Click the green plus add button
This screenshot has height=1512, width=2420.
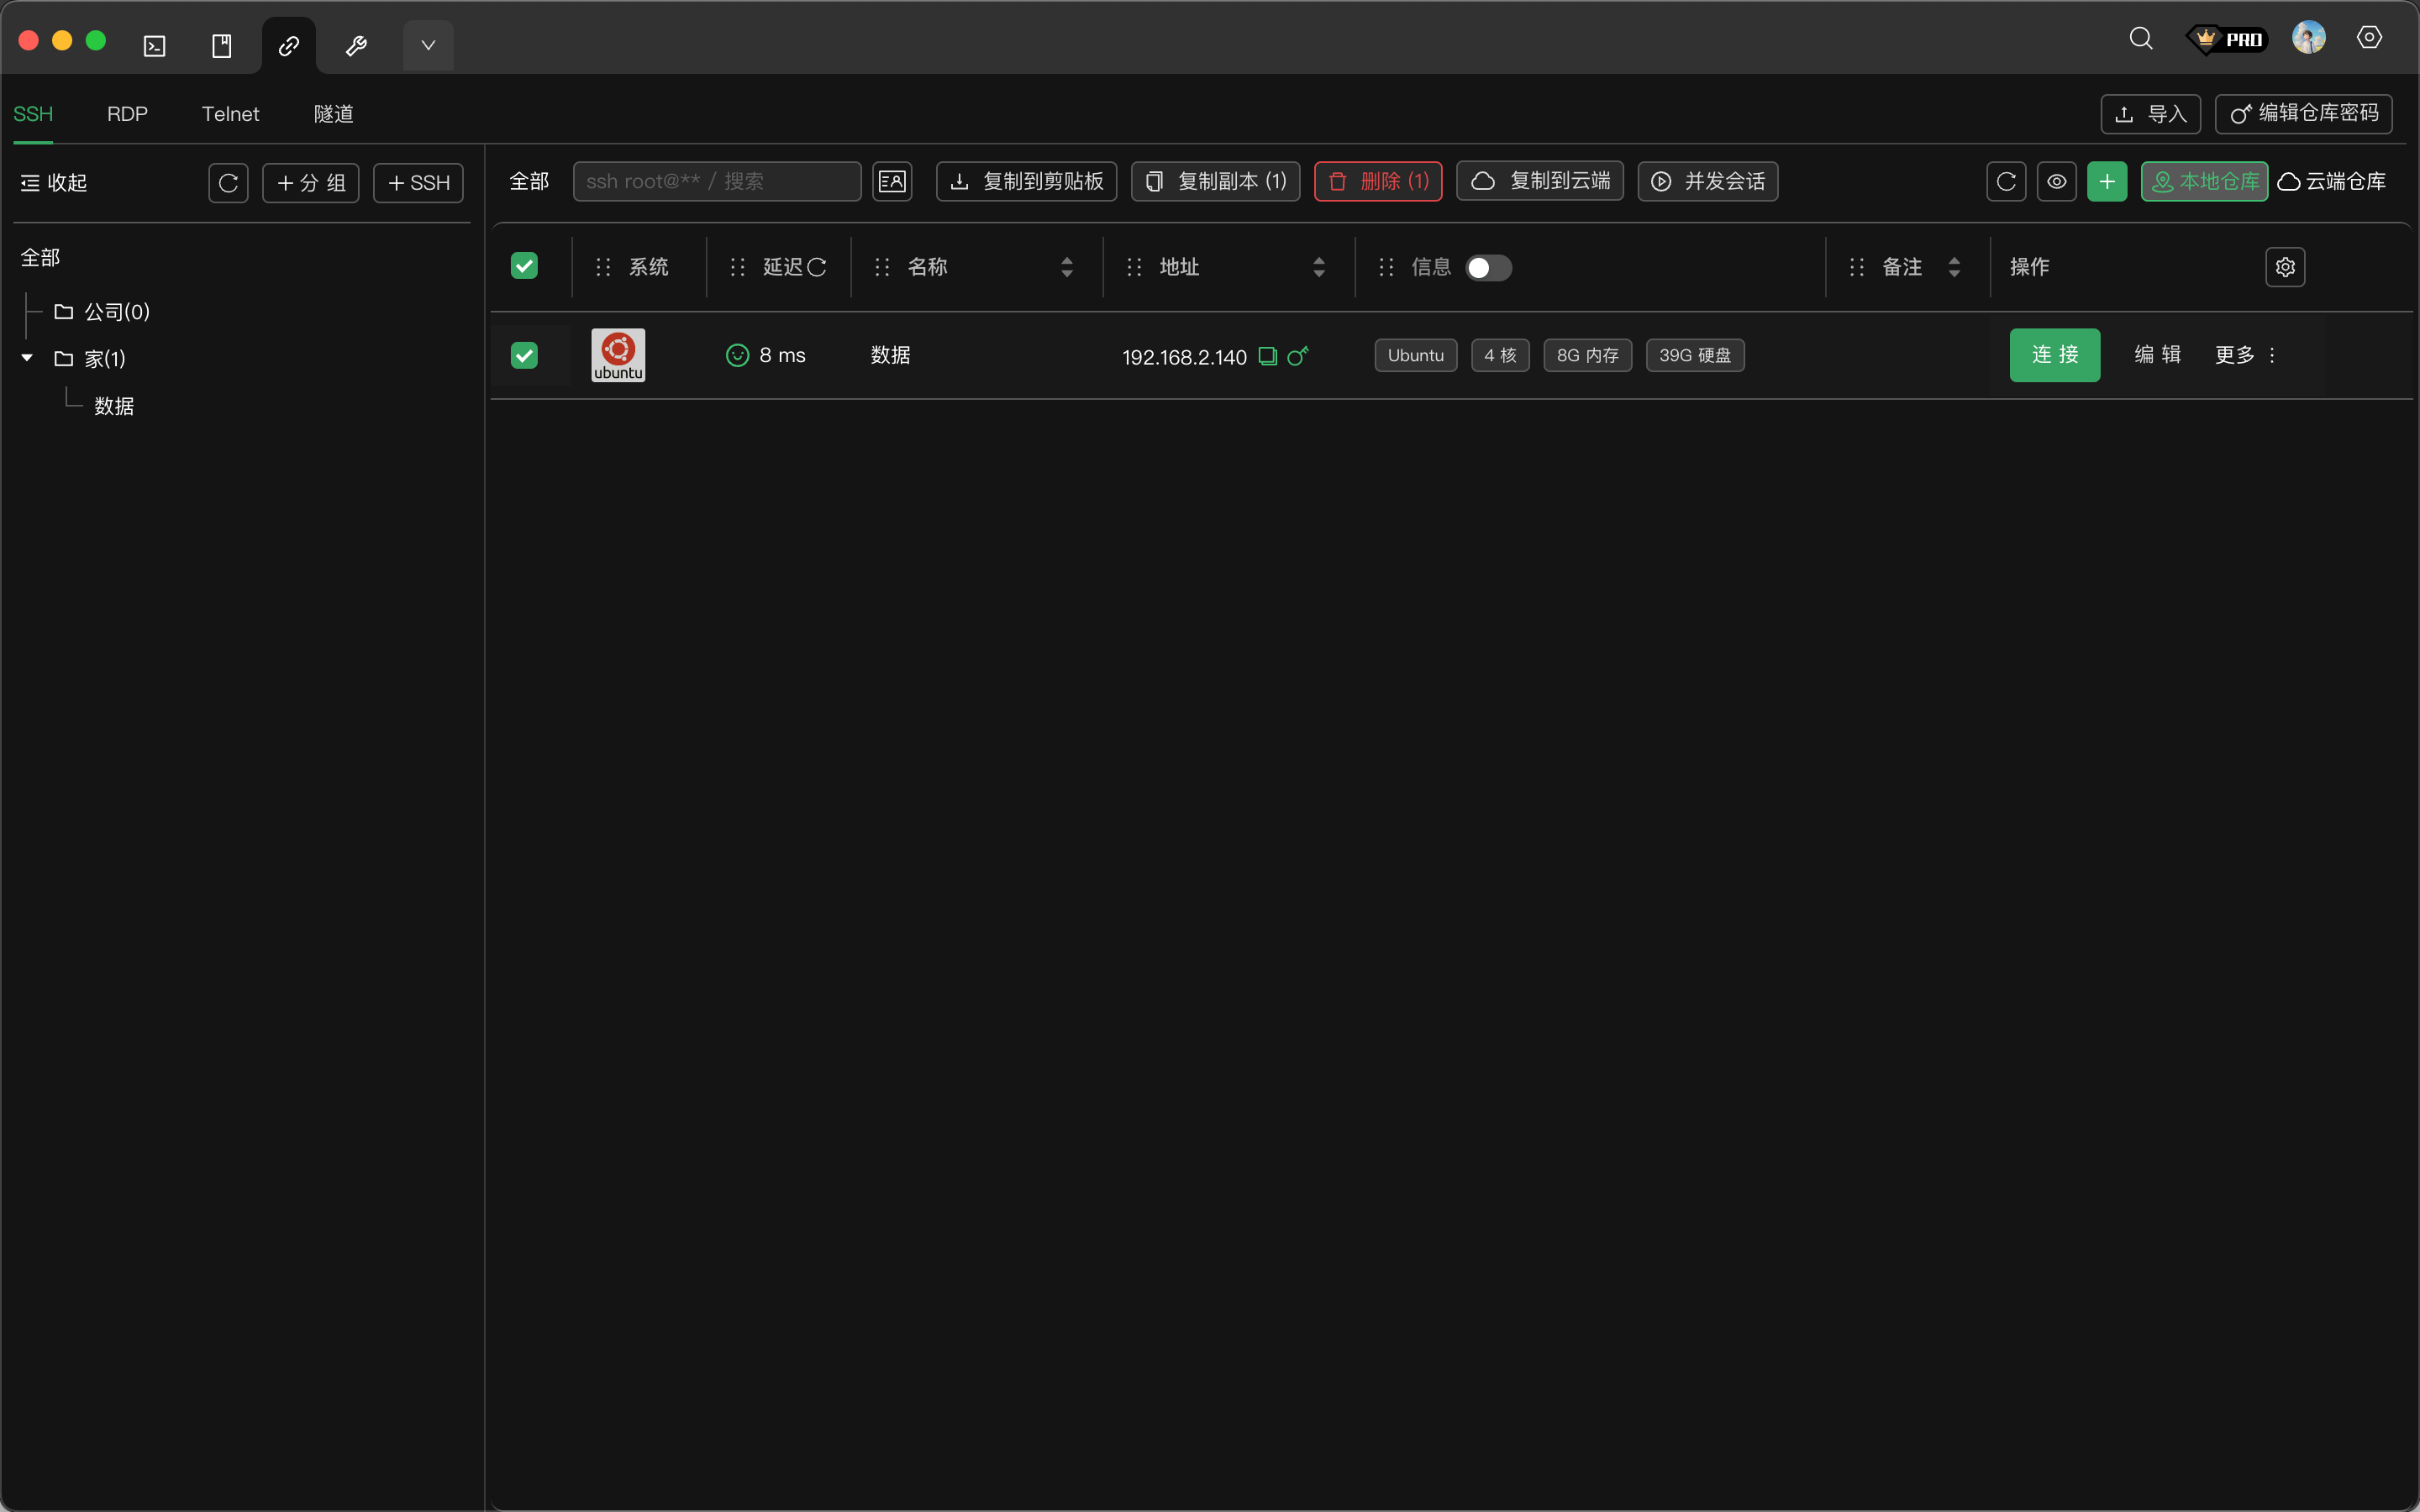pos(2106,182)
